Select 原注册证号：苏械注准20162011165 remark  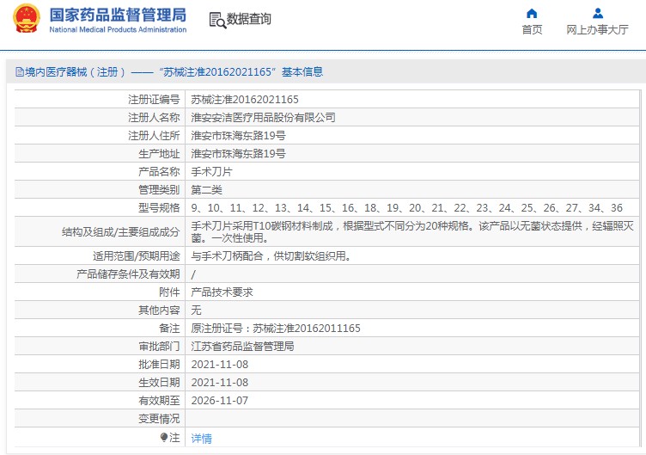pos(276,329)
